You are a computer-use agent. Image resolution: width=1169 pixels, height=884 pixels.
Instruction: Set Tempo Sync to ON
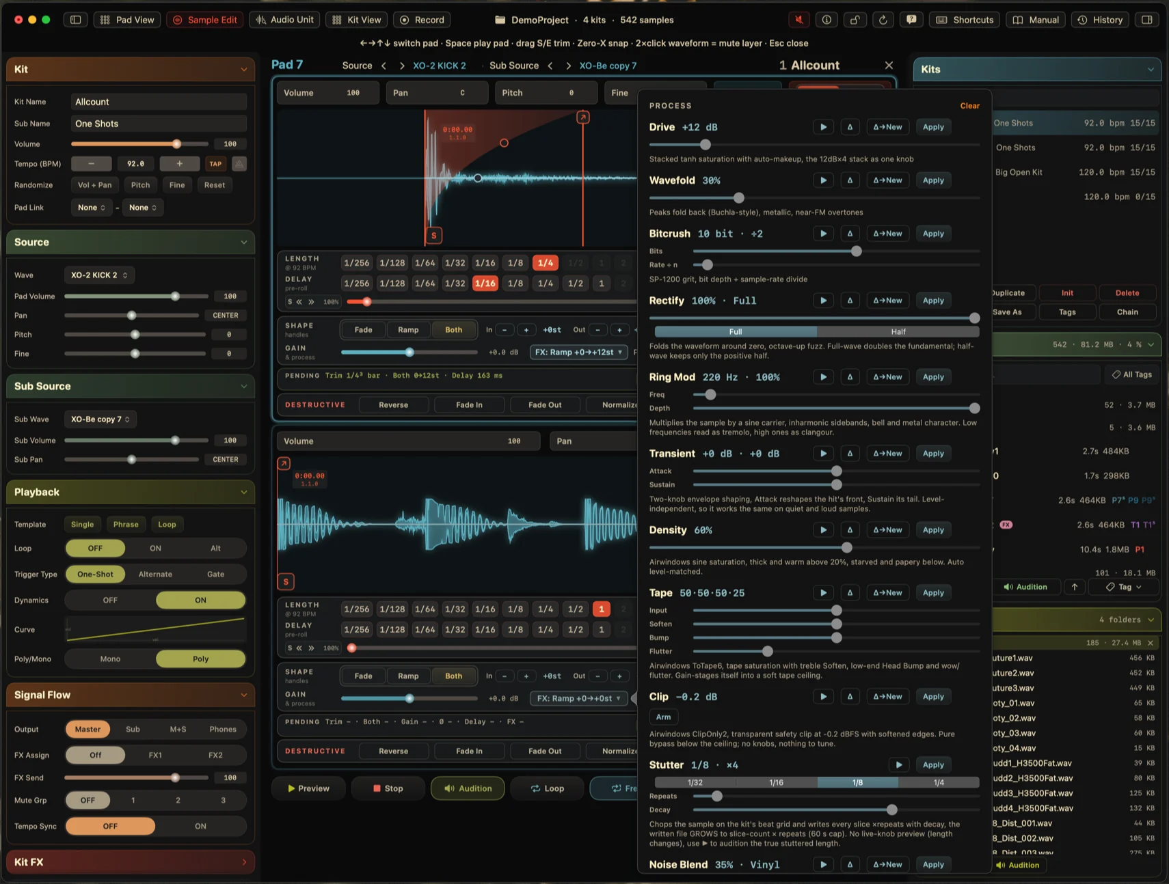(x=200, y=827)
